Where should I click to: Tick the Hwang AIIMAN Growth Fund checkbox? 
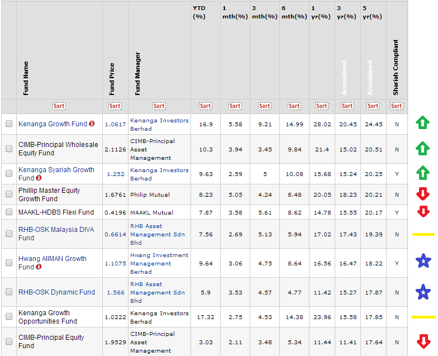coord(9,263)
